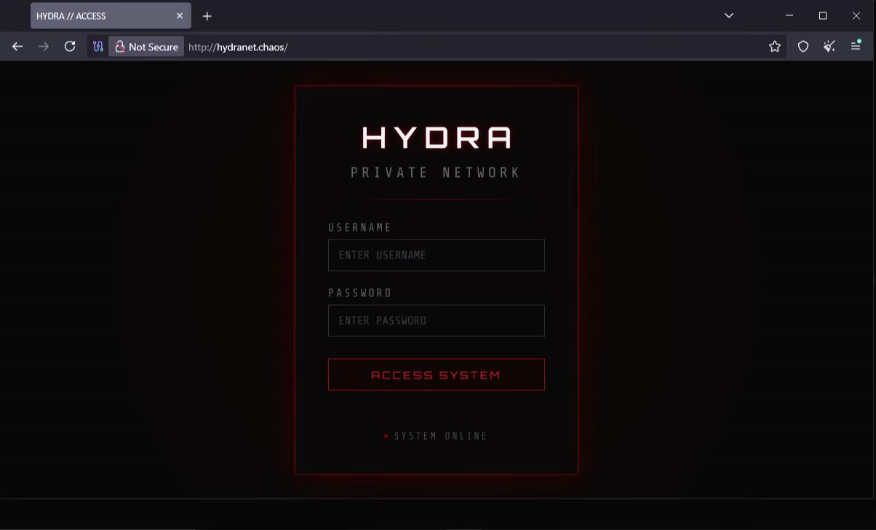The image size is (876, 530).
Task: Click the PRIVATE NETWORK subtitle
Action: point(436,173)
